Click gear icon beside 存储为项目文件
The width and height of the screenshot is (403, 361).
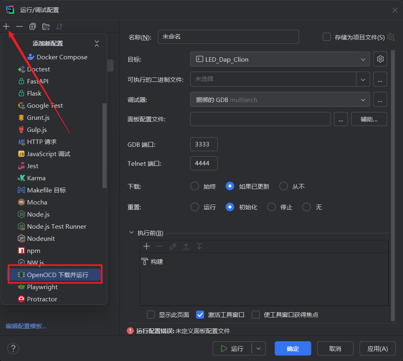click(x=390, y=37)
